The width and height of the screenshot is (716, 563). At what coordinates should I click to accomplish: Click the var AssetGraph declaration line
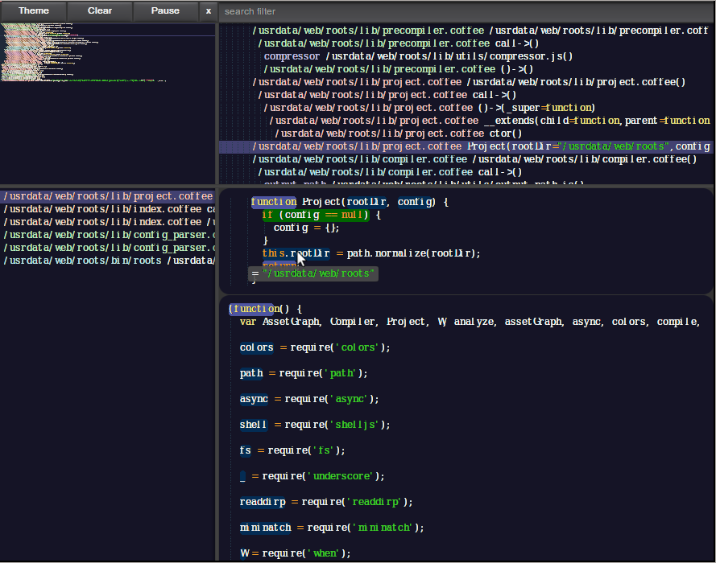[x=470, y=322]
